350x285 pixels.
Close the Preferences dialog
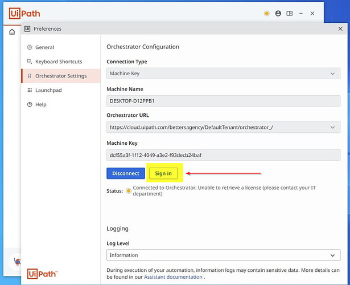pyautogui.click(x=340, y=29)
